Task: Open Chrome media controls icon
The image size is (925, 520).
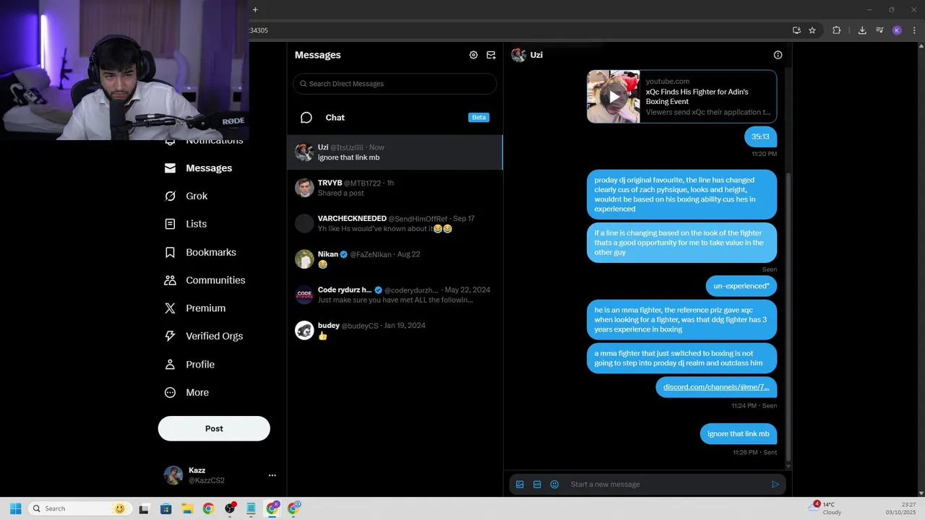Action: [x=879, y=30]
